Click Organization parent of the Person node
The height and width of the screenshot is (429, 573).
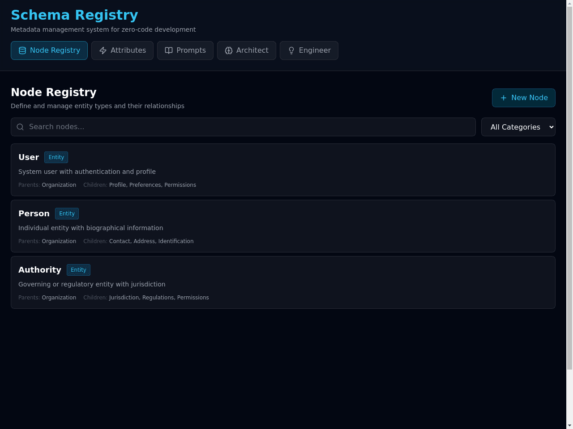59,241
